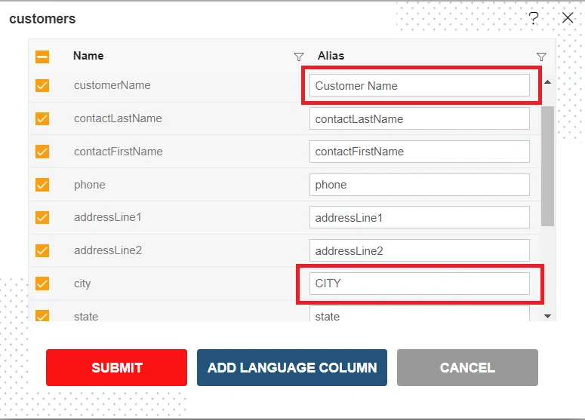Click the contactFirstName alias input
Screen dimensions: 585x420
point(419,152)
